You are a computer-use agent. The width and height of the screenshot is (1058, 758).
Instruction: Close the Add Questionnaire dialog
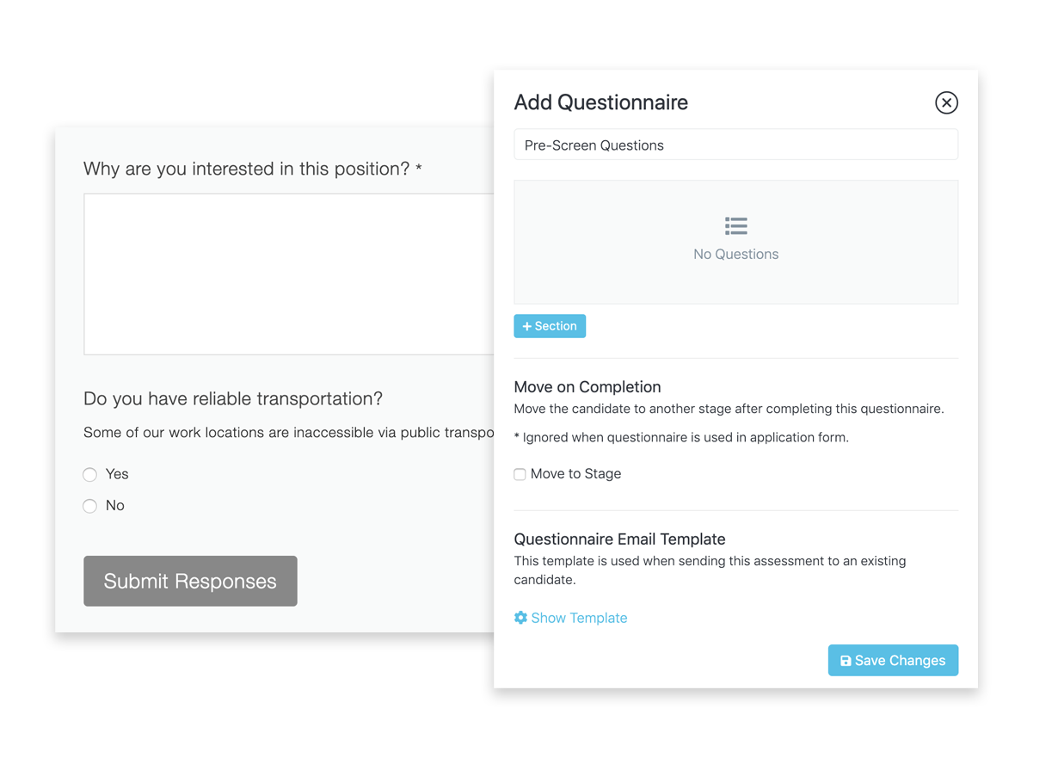pos(946,102)
